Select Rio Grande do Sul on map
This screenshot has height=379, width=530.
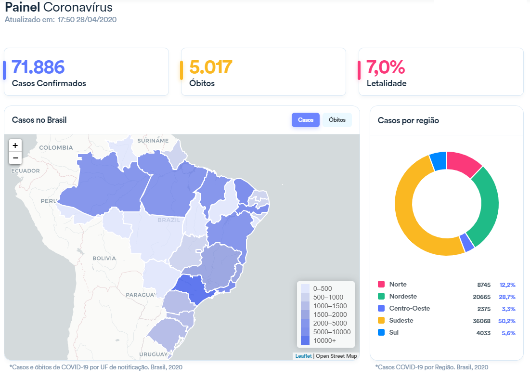point(166,332)
